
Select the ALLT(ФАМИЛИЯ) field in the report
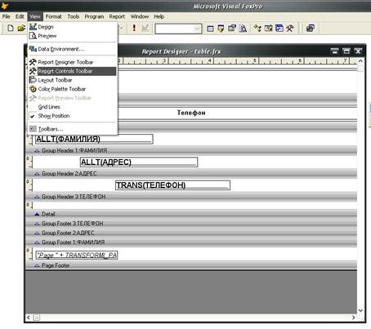pos(94,139)
